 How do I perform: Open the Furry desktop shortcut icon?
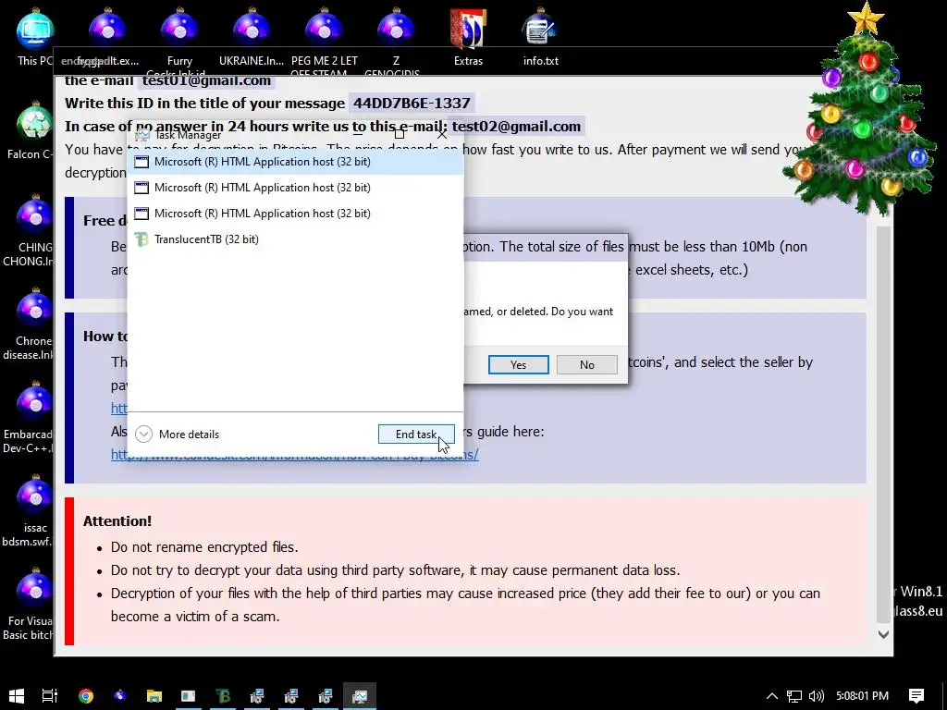point(179,36)
